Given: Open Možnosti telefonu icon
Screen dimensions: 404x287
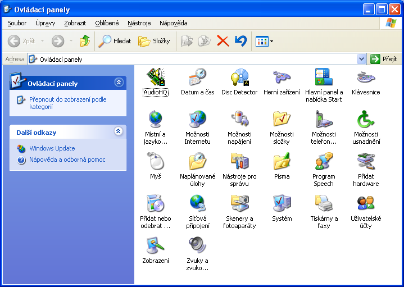Looking at the screenshot, I should [324, 119].
